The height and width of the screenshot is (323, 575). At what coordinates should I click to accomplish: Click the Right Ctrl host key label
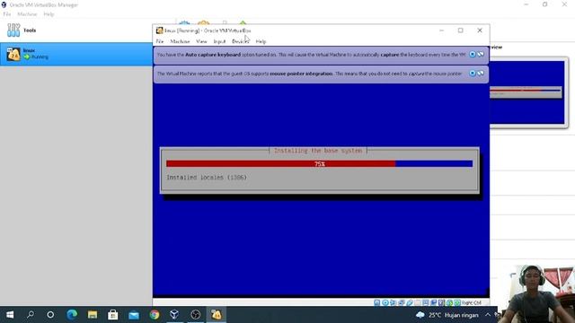tap(471, 302)
